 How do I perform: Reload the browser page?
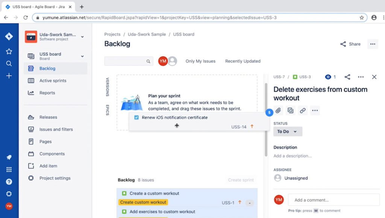click(x=26, y=18)
